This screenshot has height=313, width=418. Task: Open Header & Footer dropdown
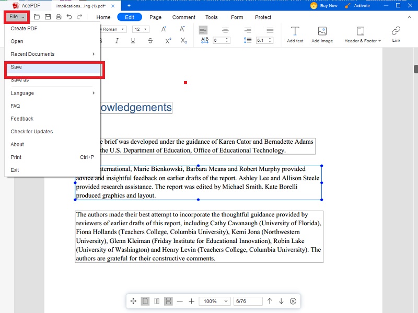click(363, 34)
